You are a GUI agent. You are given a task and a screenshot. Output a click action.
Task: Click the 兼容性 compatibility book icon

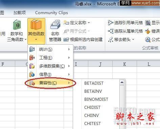tap(32, 83)
